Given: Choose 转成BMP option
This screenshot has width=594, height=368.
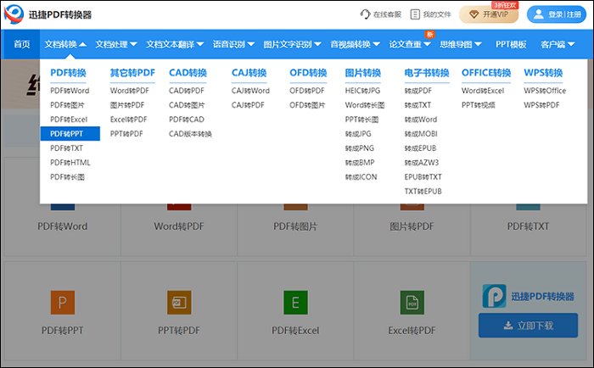Looking at the screenshot, I should tap(360, 163).
